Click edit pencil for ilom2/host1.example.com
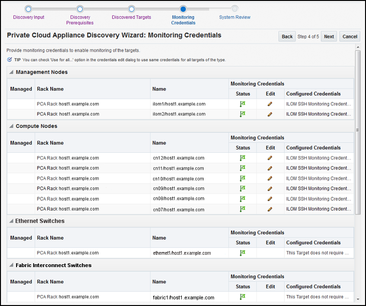This screenshot has height=306, width=366. [x=270, y=114]
